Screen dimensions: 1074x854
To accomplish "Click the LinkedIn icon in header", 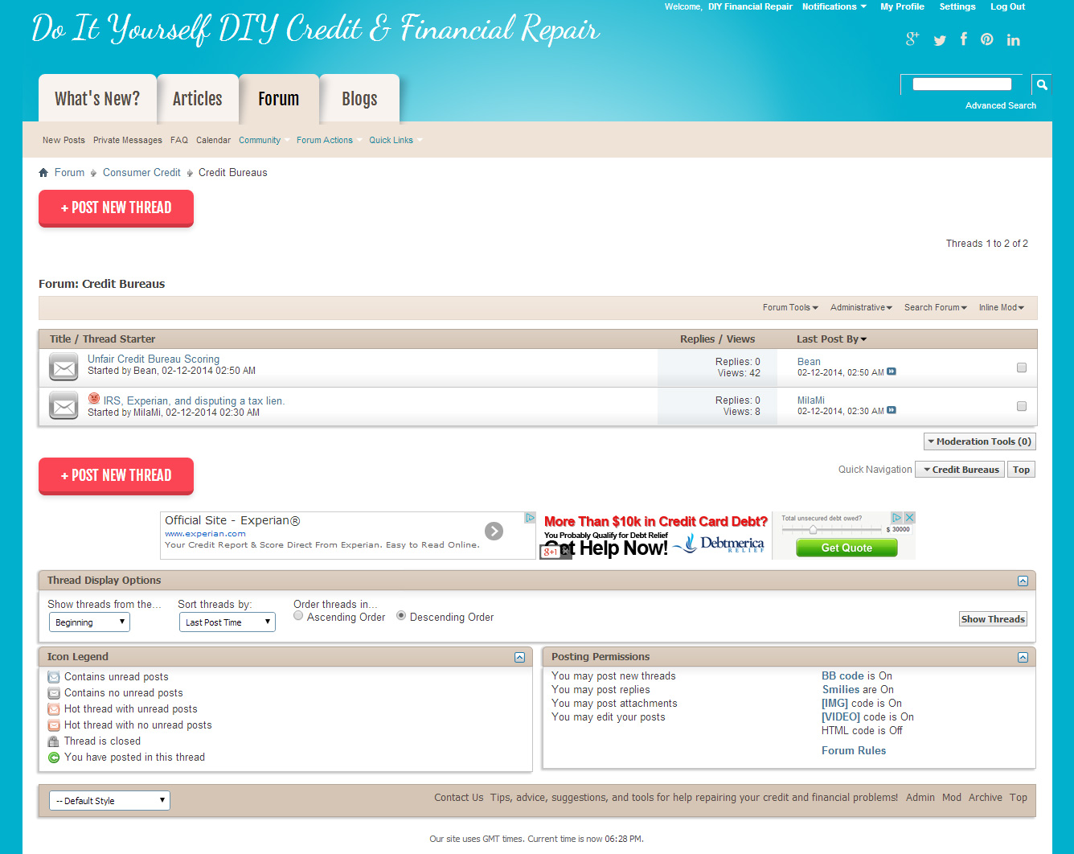I will [x=1013, y=40].
